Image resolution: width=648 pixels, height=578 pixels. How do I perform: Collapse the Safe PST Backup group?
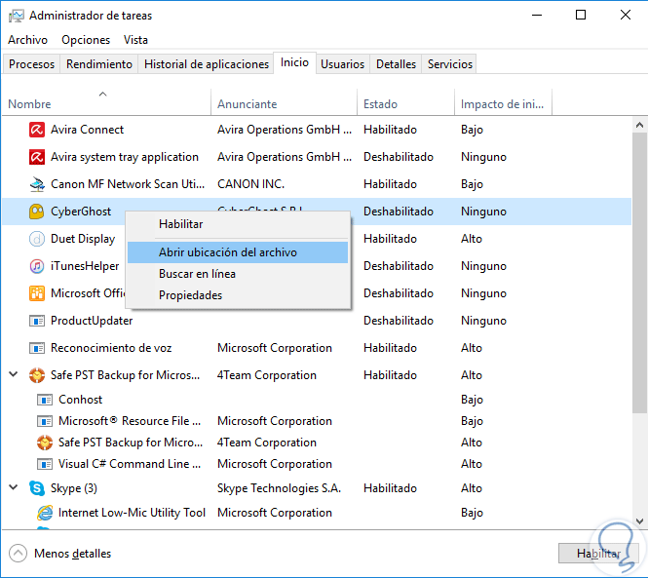point(14,374)
